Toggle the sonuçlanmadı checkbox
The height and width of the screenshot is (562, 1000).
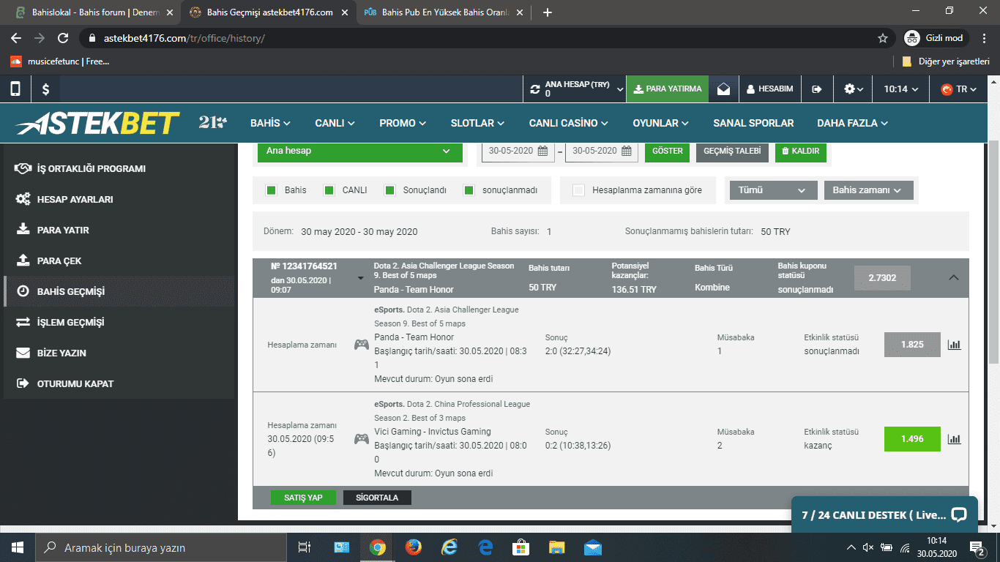[469, 190]
